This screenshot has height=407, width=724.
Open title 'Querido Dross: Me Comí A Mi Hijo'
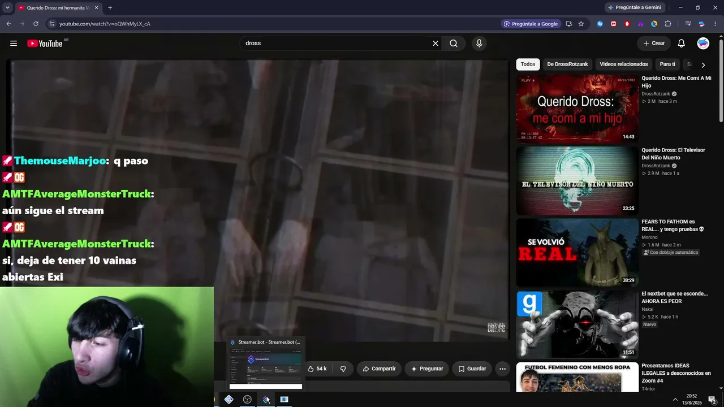pyautogui.click(x=676, y=82)
